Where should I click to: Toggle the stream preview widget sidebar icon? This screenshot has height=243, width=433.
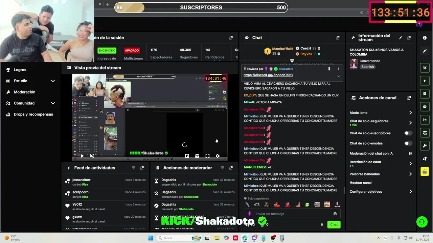425,68
